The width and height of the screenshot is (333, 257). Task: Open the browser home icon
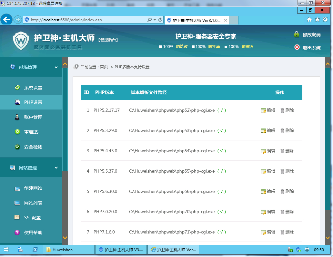pos(309,20)
